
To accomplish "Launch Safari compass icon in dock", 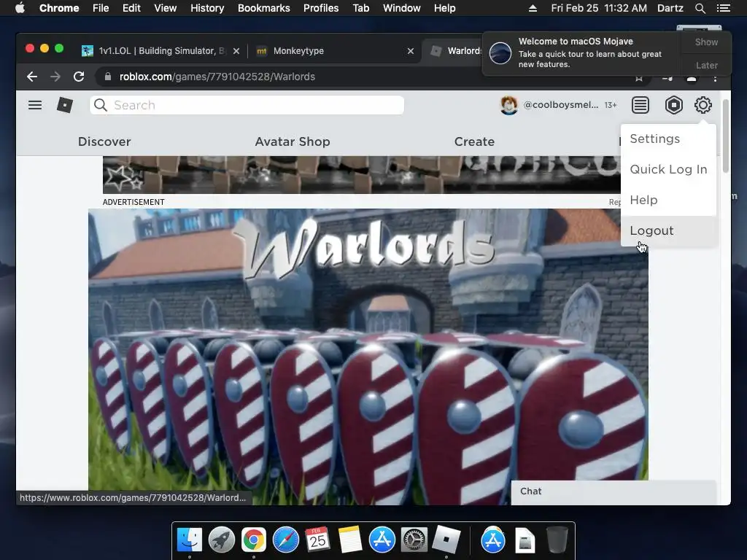I will 286,540.
